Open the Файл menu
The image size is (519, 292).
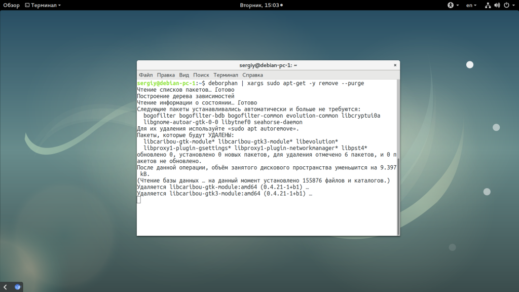click(145, 75)
